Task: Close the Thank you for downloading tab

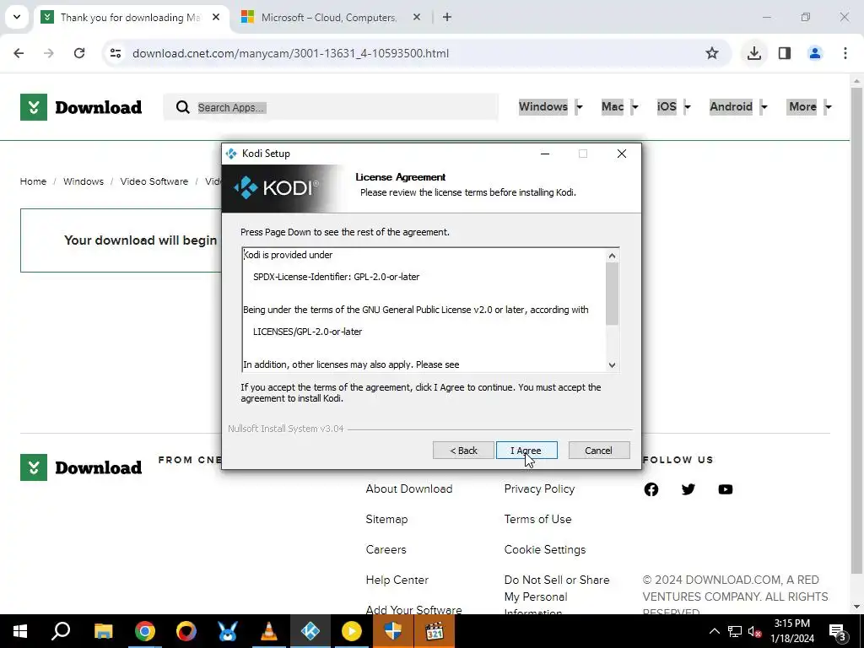Action: (216, 17)
